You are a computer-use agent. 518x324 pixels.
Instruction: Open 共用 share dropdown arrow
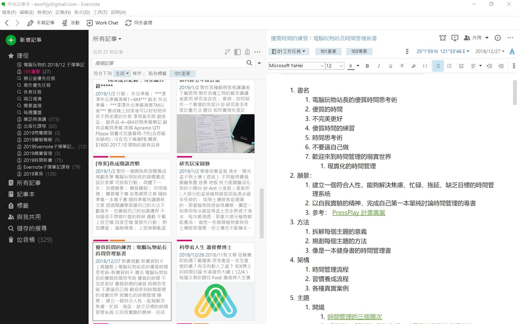(x=487, y=38)
